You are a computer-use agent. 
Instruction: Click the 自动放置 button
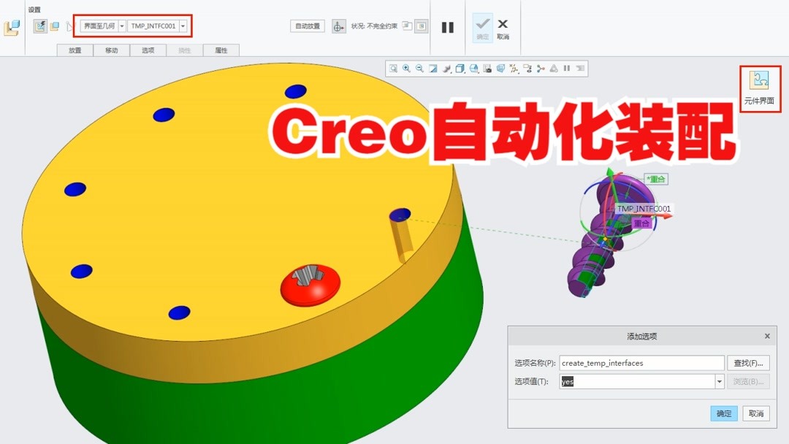click(308, 26)
